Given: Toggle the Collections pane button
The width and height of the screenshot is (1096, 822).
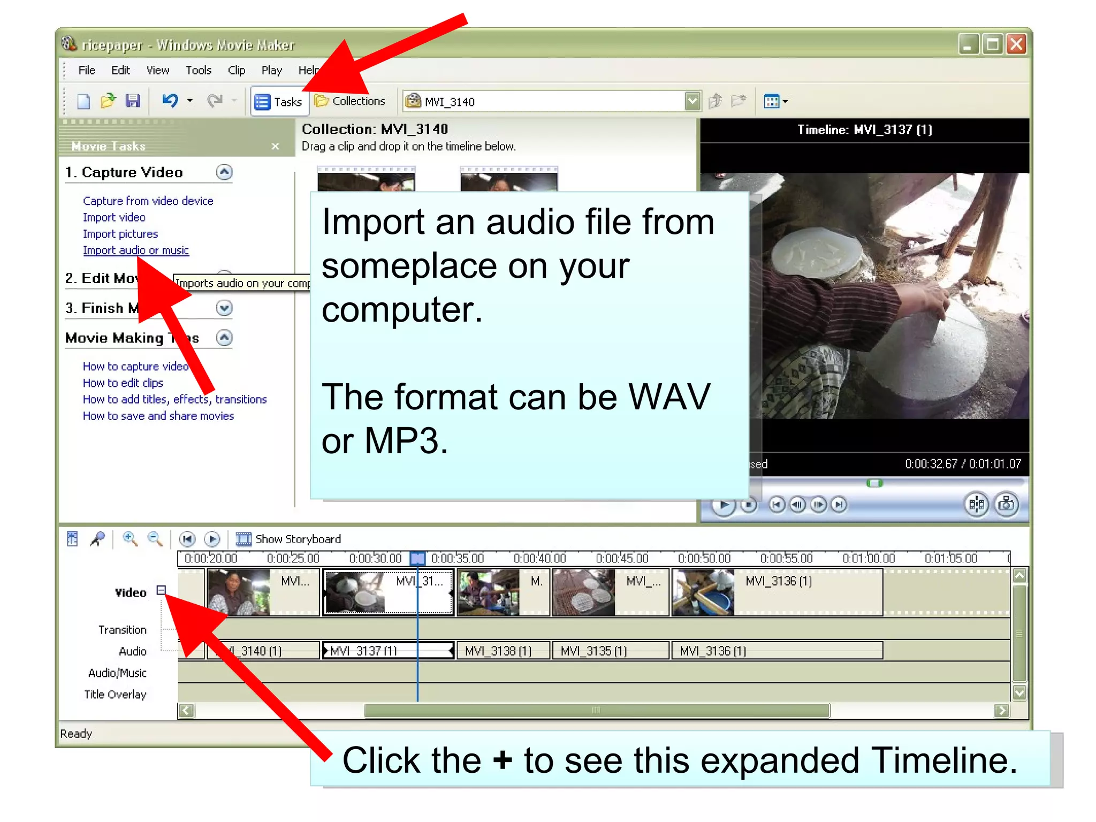Looking at the screenshot, I should coord(350,101).
